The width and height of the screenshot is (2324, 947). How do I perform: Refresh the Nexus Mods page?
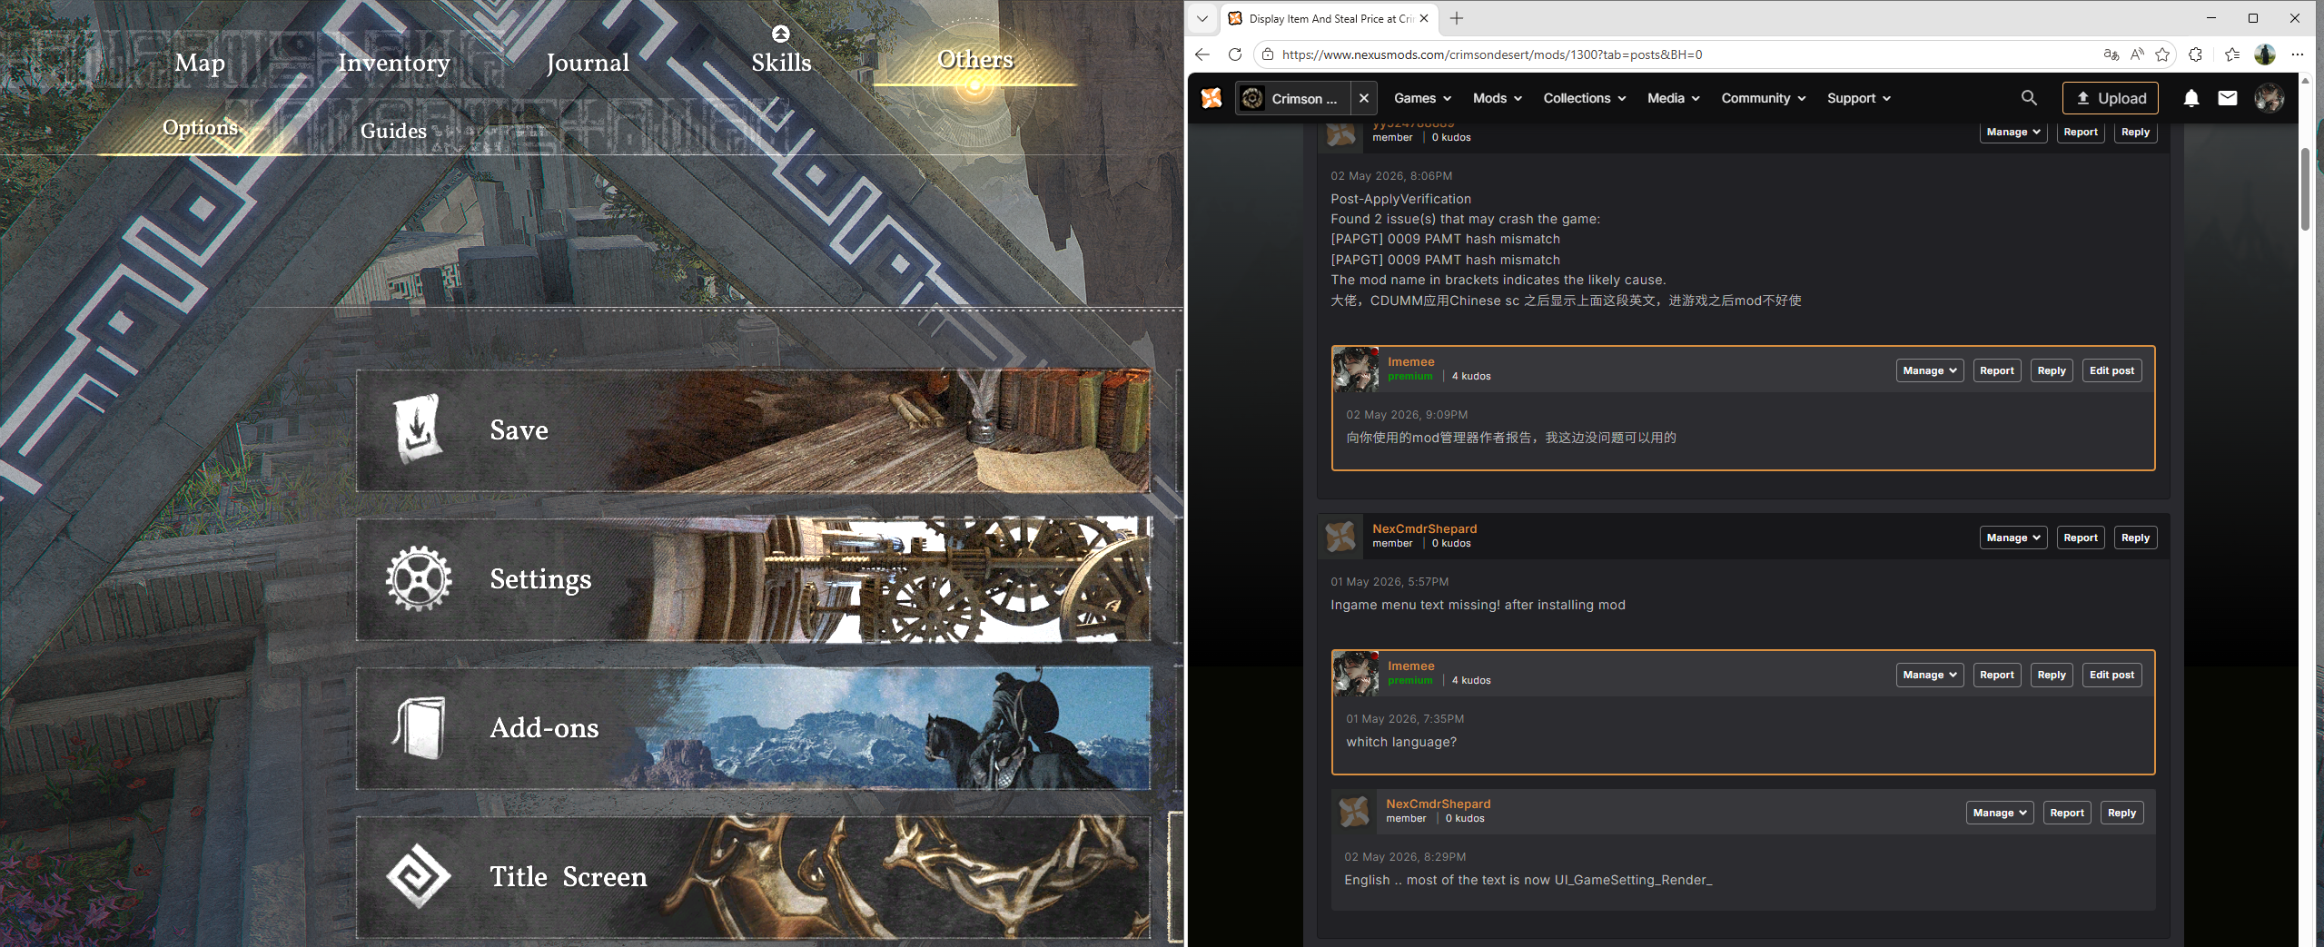tap(1234, 54)
